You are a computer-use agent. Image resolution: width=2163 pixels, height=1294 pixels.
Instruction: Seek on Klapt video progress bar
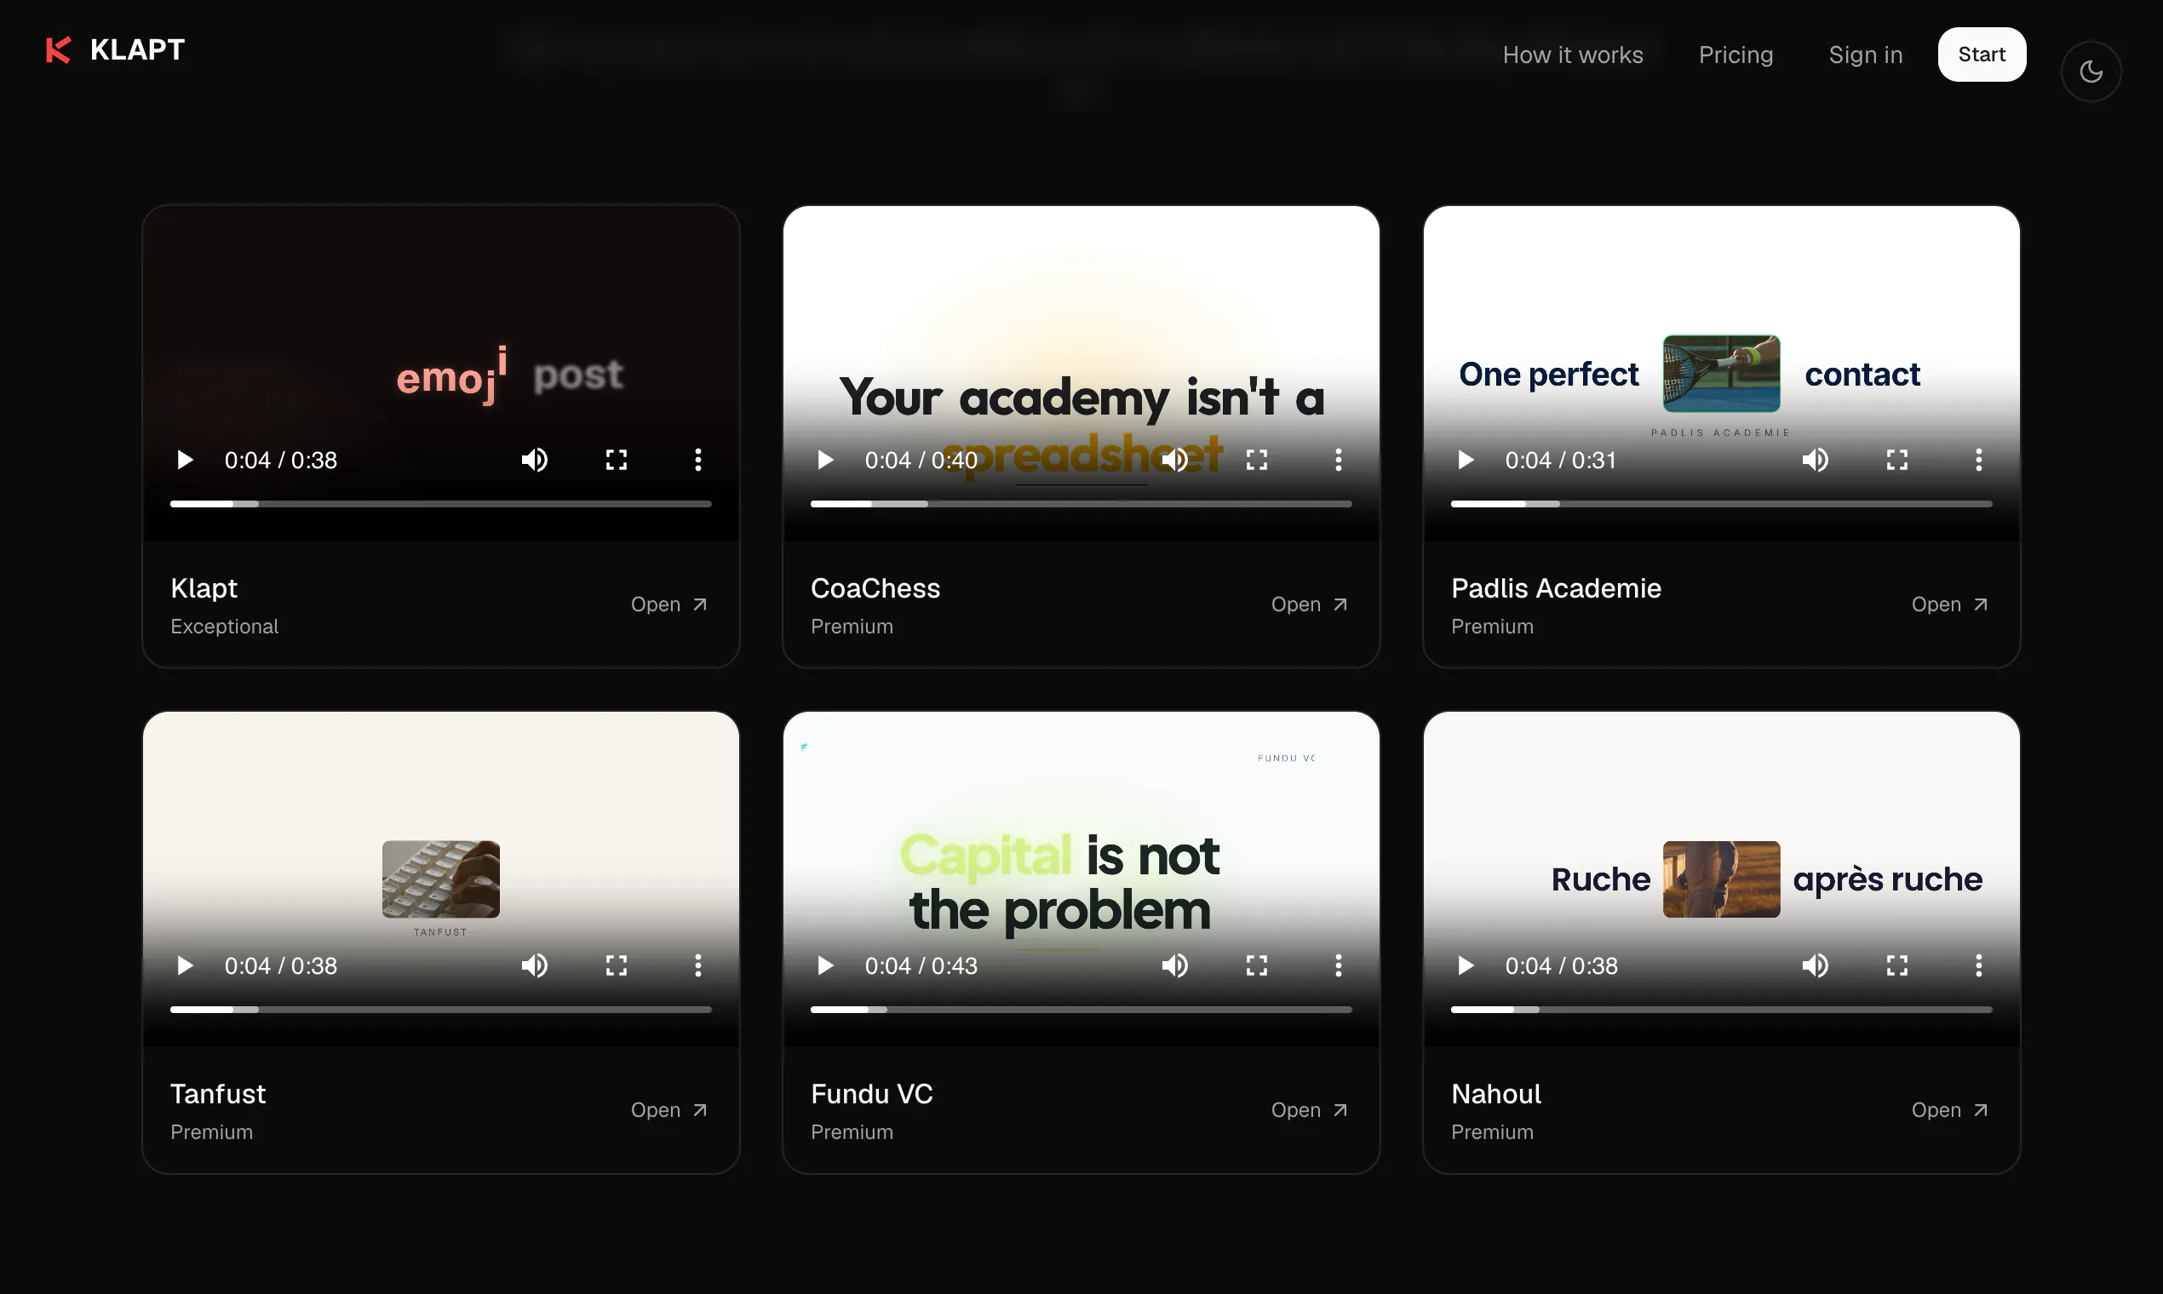[440, 504]
